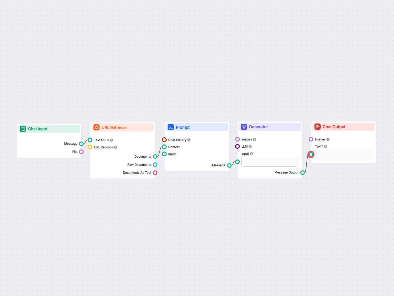Click the LLM input port on Generator
Screen dimensions: 394x296
point(237,147)
